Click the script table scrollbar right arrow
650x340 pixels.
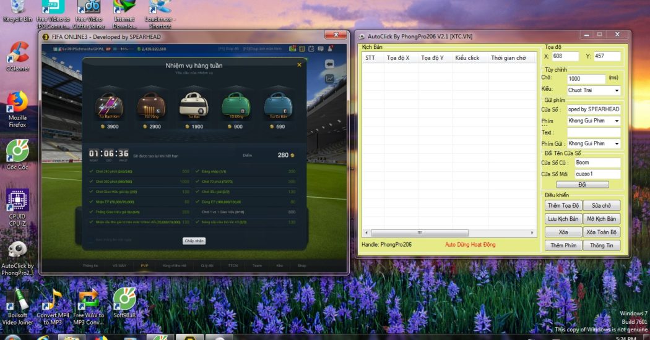(x=532, y=232)
